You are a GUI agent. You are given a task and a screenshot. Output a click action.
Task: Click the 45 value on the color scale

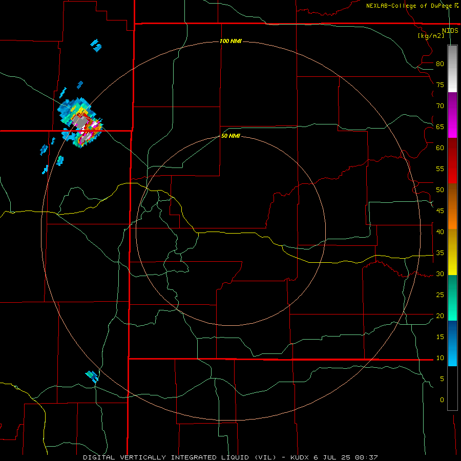(440, 211)
